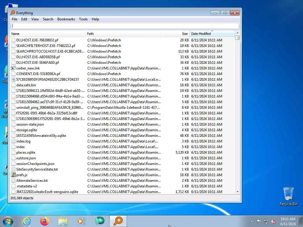Select the SiteSecurityServiceState.txt file icon
303x227 pixels.
coord(13,169)
